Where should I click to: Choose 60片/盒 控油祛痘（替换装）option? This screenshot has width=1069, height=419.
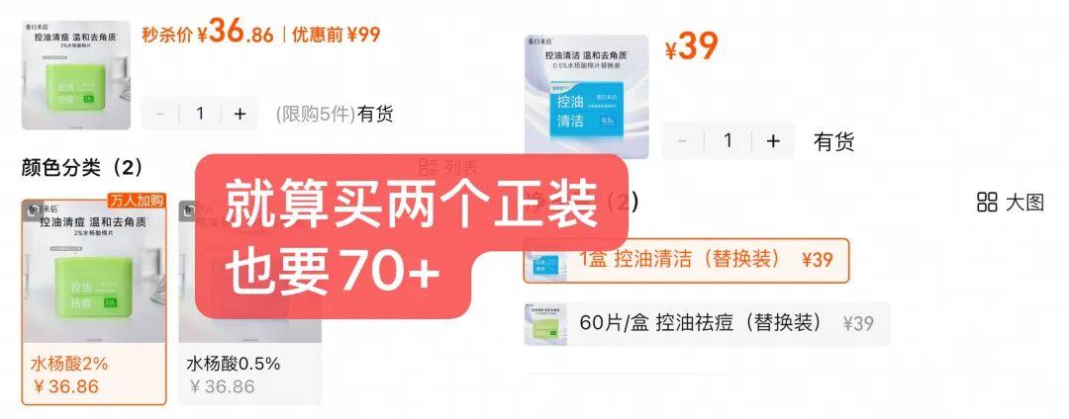point(707,324)
